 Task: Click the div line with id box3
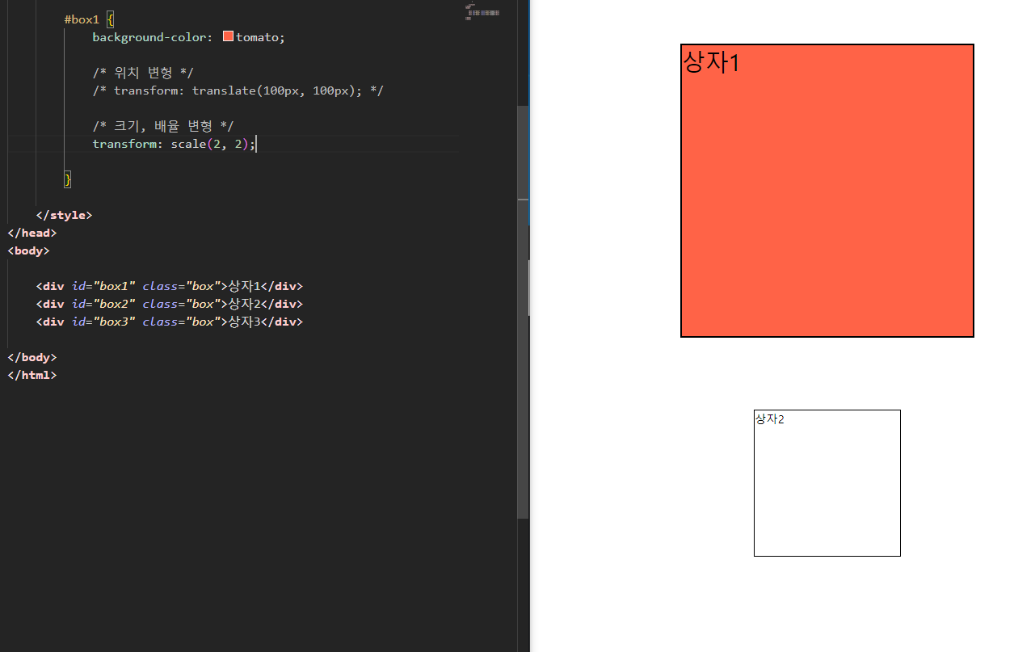169,322
